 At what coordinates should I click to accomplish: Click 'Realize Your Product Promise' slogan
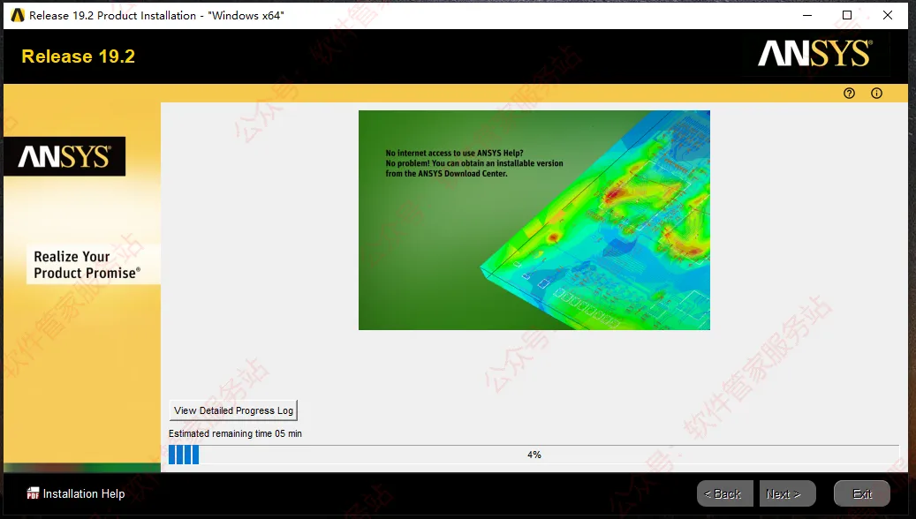coord(87,265)
